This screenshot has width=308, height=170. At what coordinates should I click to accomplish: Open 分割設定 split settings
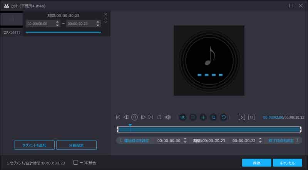tap(76, 145)
